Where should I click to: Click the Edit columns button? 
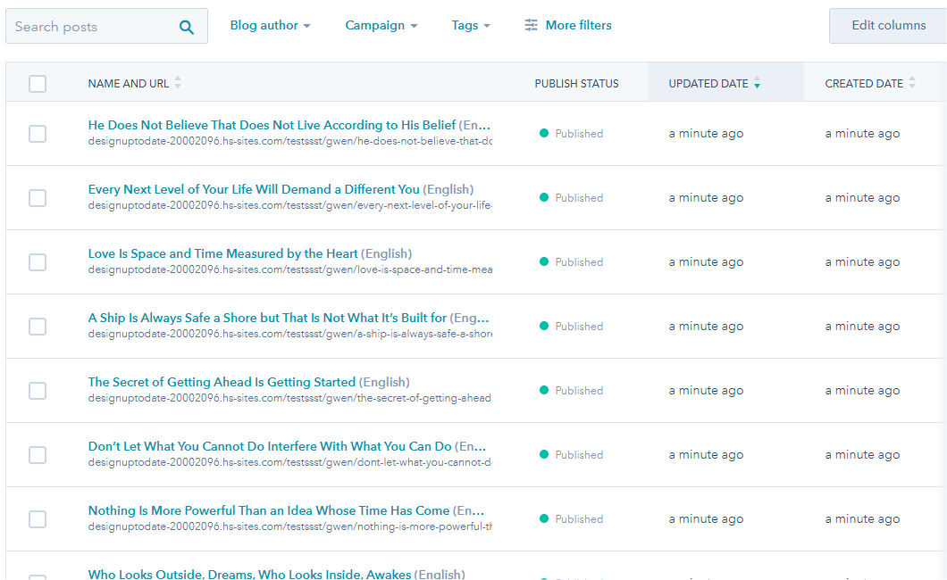(x=888, y=26)
